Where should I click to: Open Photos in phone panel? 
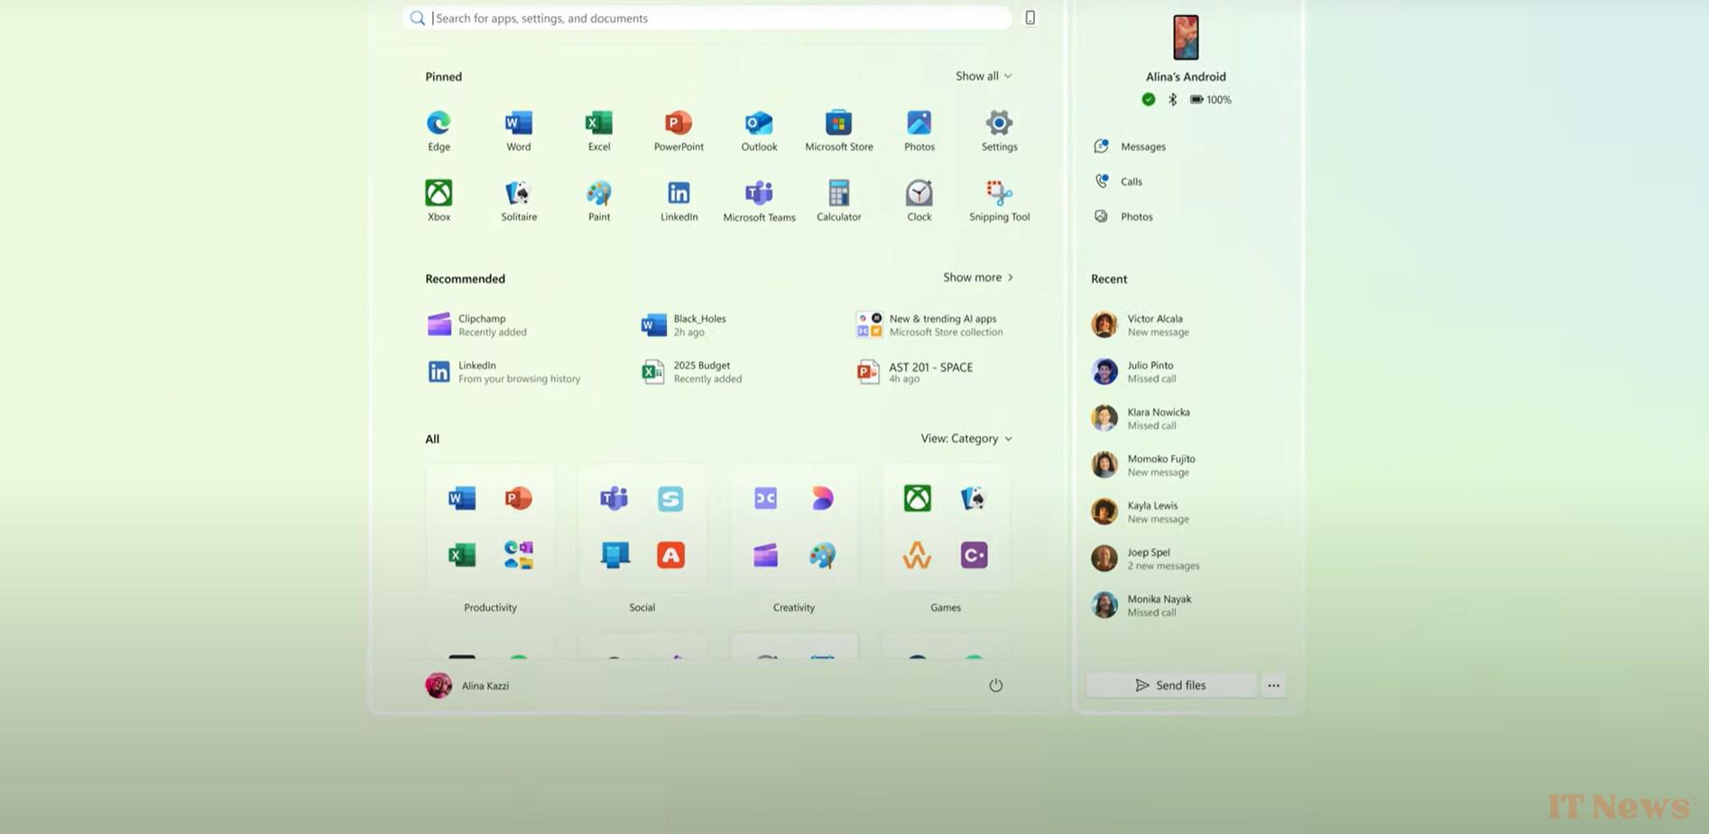1123,217
